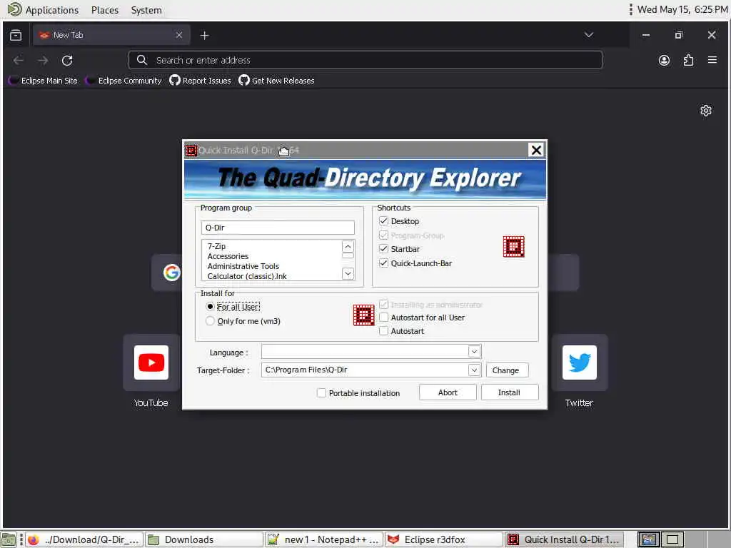Click the system clock in the top panel

point(682,9)
